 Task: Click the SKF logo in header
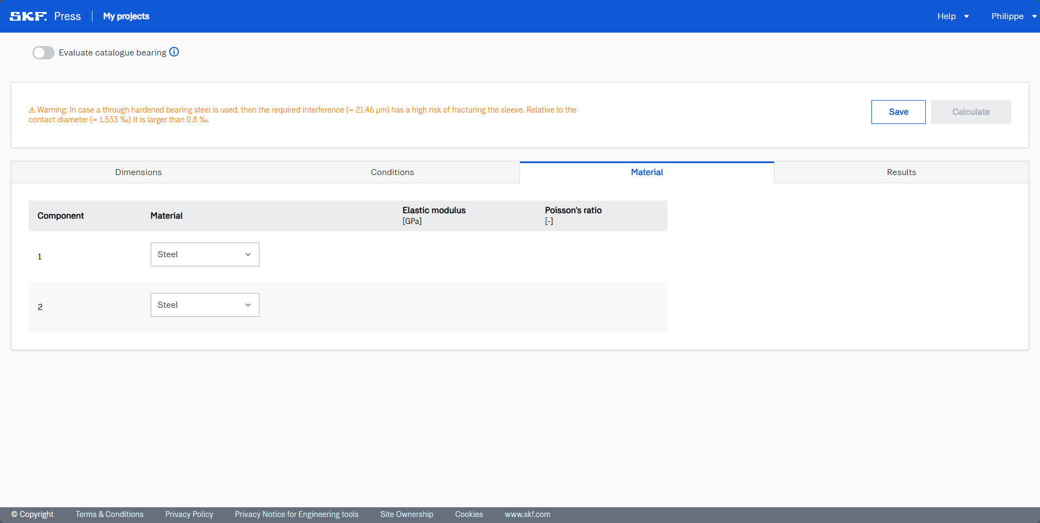point(28,16)
